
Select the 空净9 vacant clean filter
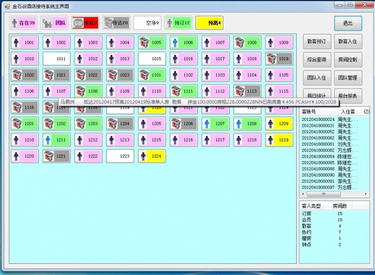(148, 23)
